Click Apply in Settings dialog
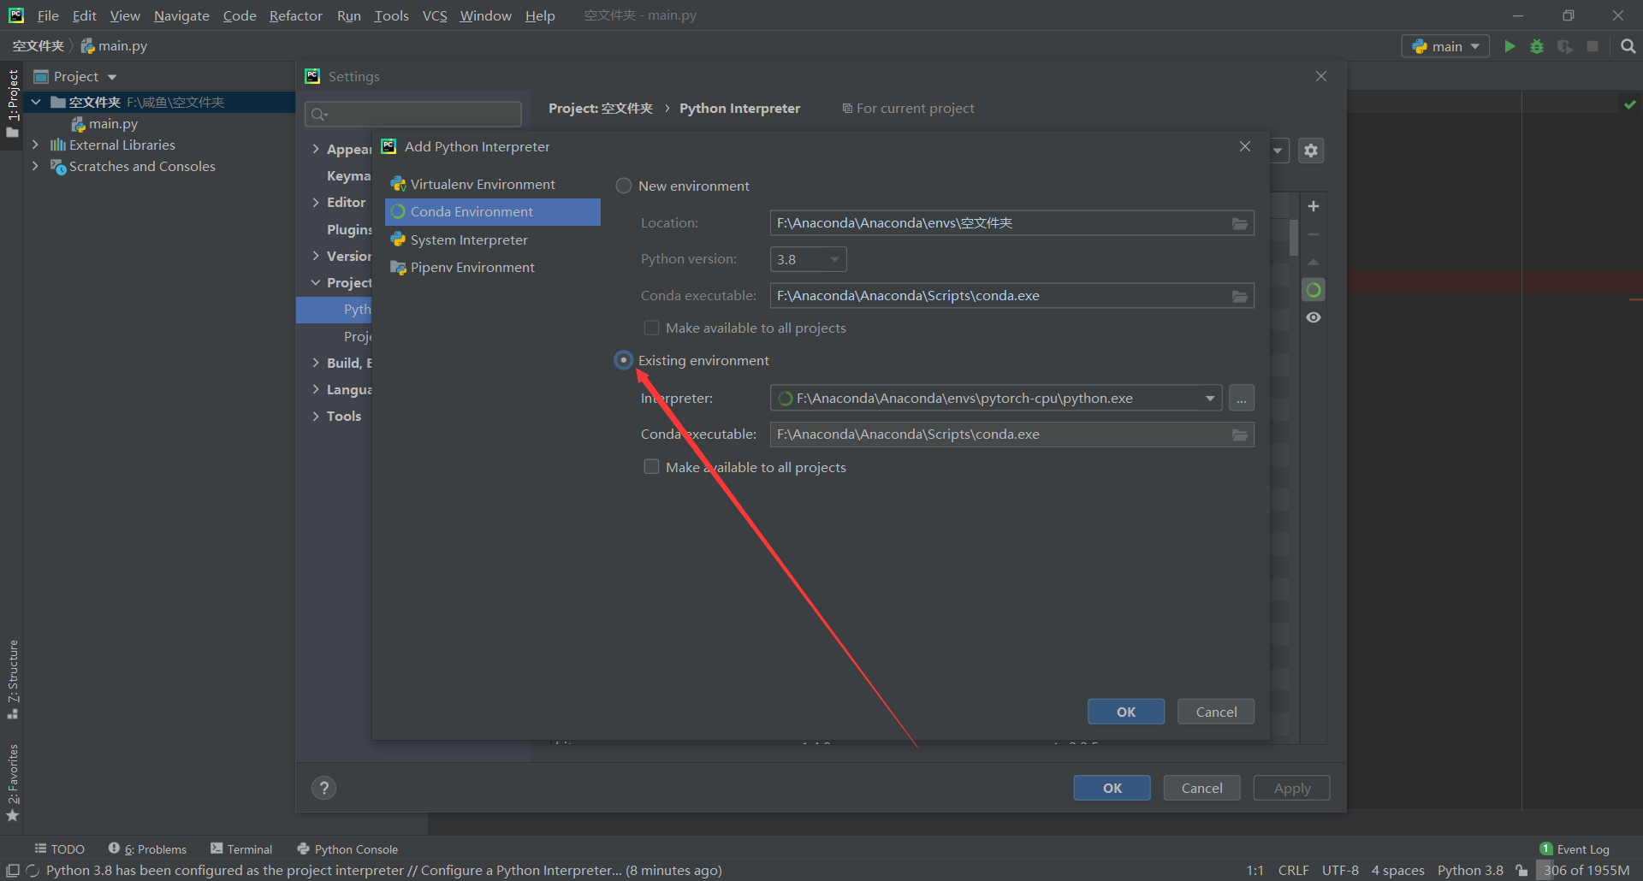 point(1291,788)
